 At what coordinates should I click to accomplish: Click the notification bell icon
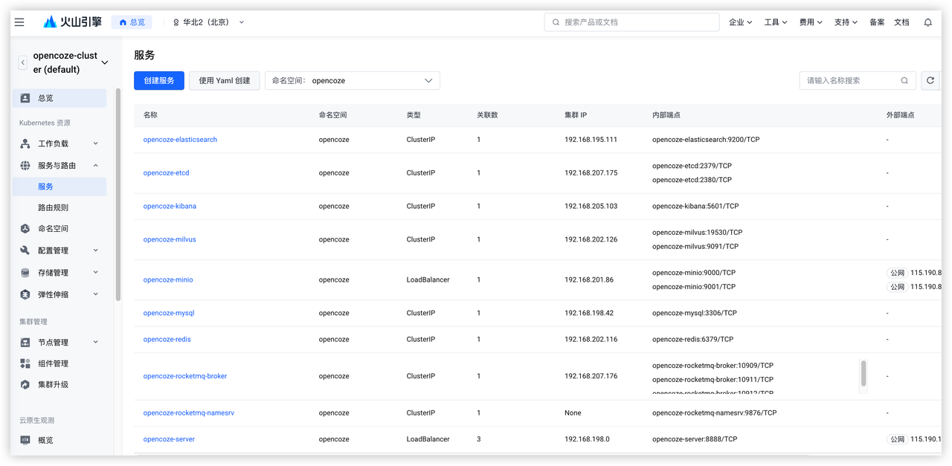coord(927,22)
